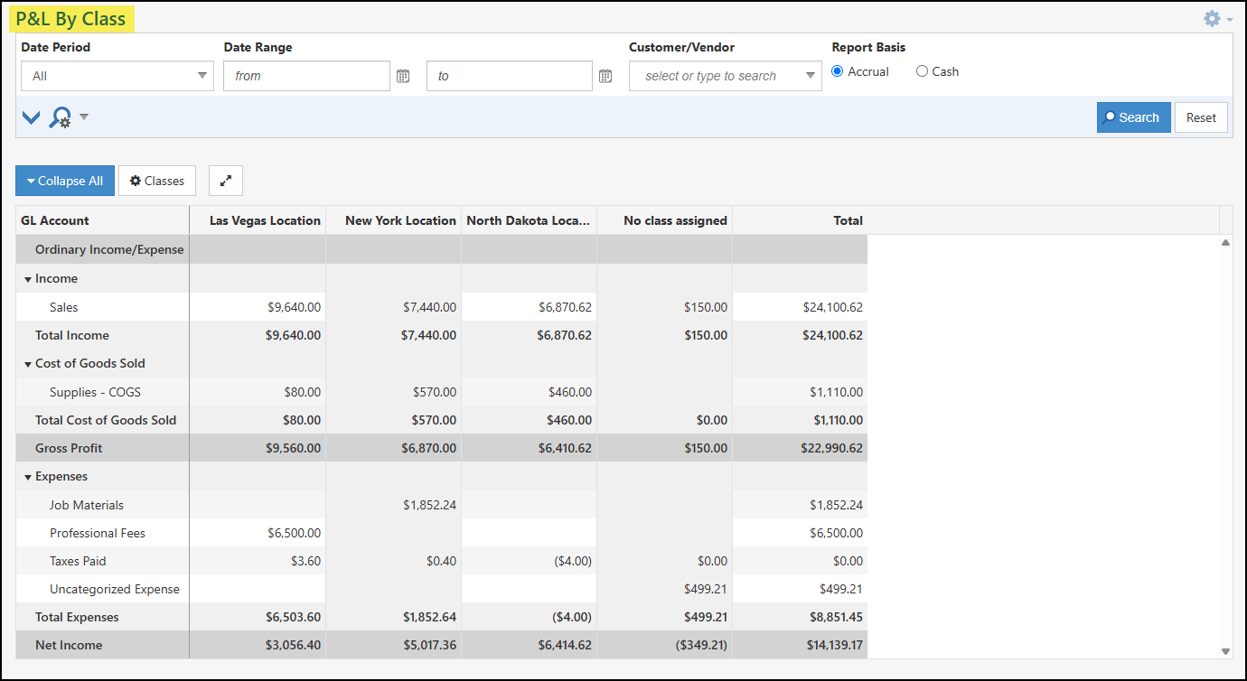Open the saved search dropdown arrow

84,117
